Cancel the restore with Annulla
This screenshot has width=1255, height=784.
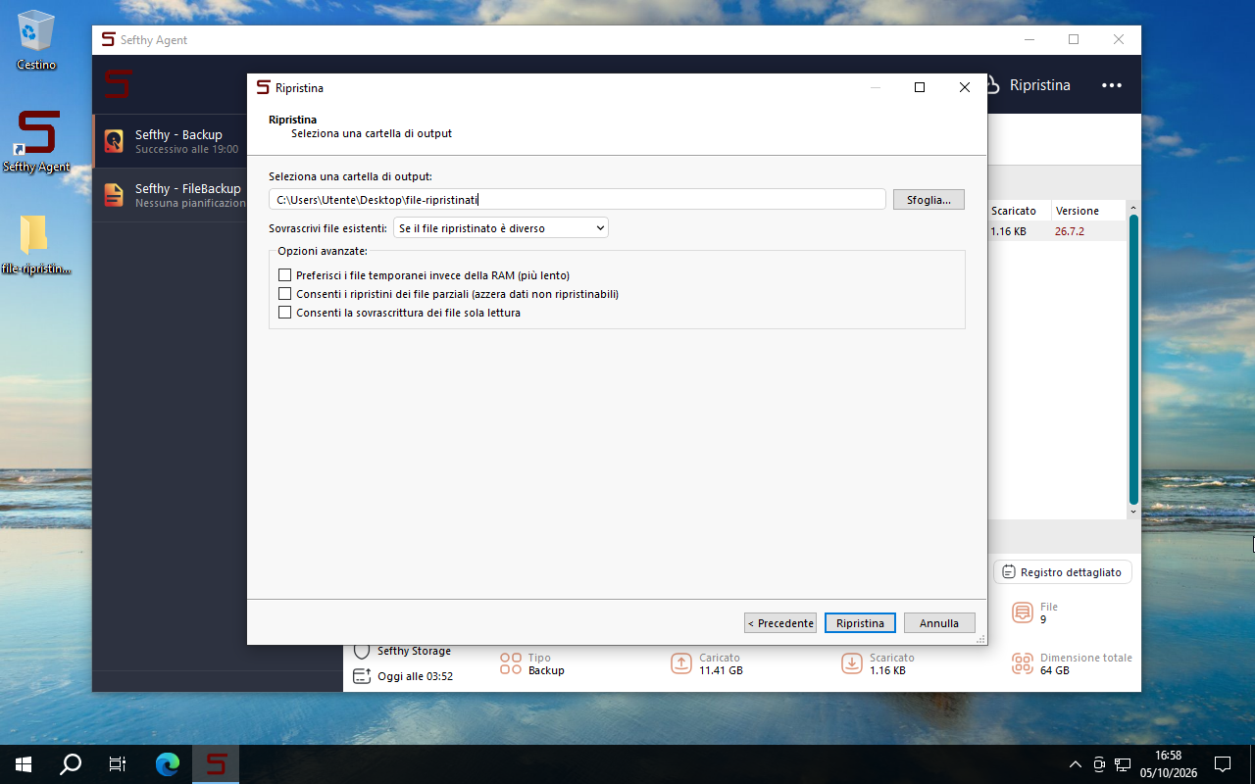coord(939,623)
